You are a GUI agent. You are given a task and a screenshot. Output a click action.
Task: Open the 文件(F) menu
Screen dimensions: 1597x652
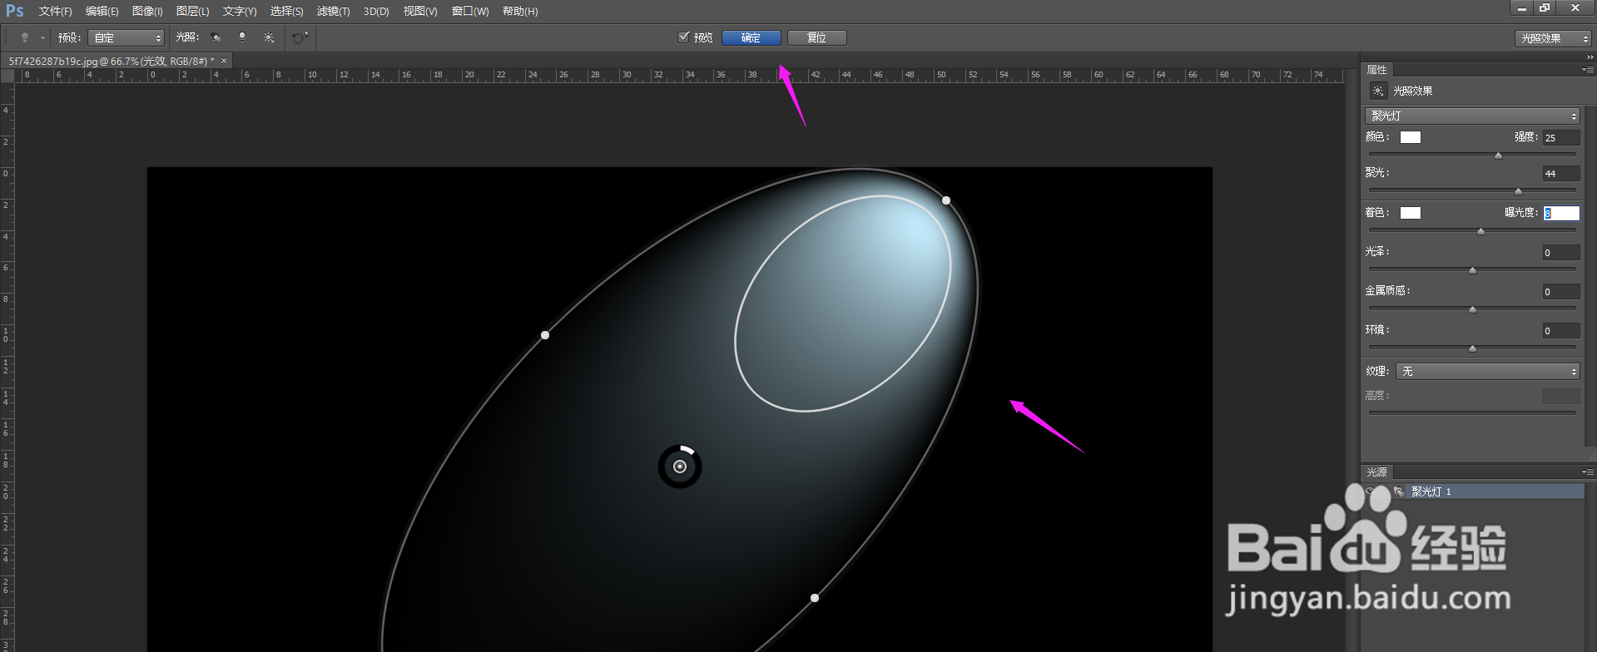[55, 12]
